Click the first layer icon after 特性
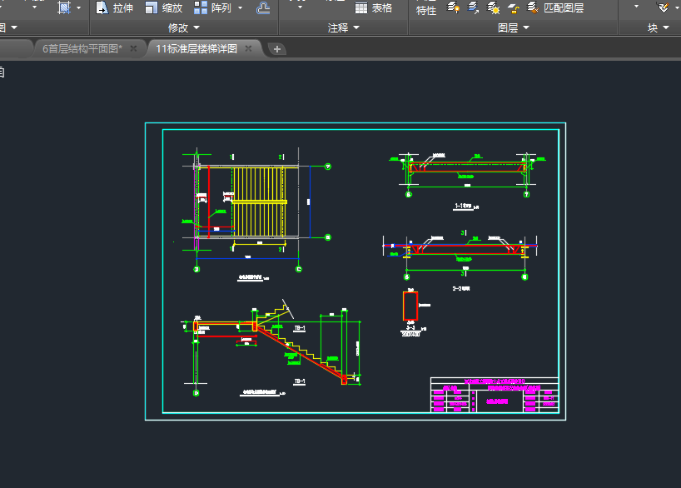Image resolution: width=681 pixels, height=488 pixels. point(455,8)
